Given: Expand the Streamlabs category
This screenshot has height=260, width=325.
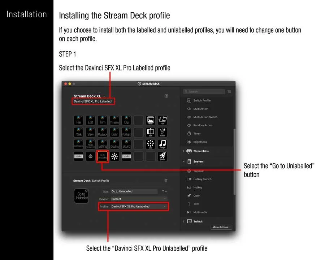Looking at the screenshot, I should click(201, 151).
